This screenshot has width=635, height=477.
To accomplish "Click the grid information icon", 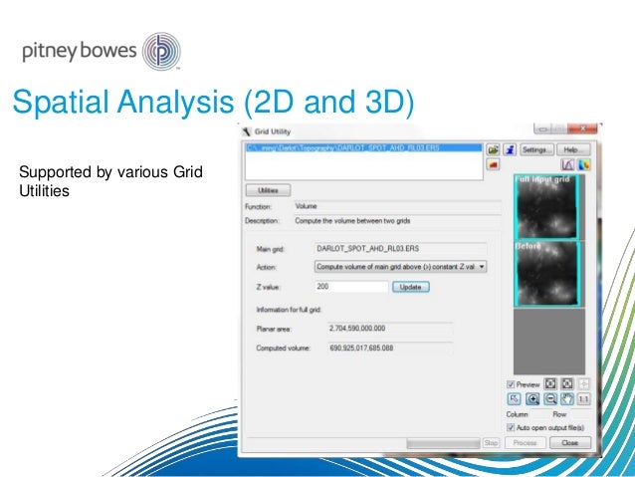I will click(x=510, y=149).
